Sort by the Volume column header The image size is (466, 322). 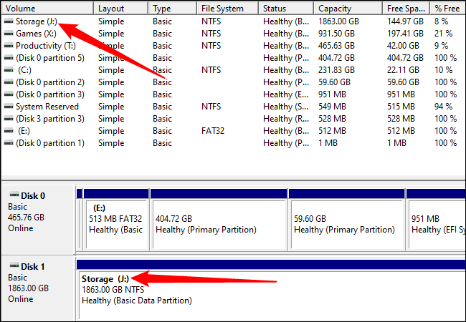47,9
